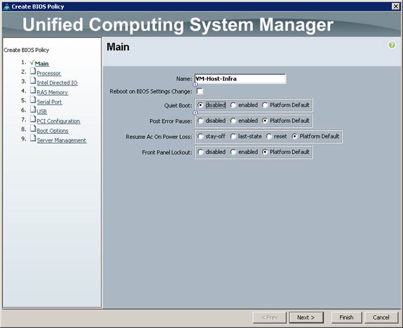
Task: Click the page icon beside Intel Directed IO
Action: pyautogui.click(x=33, y=81)
